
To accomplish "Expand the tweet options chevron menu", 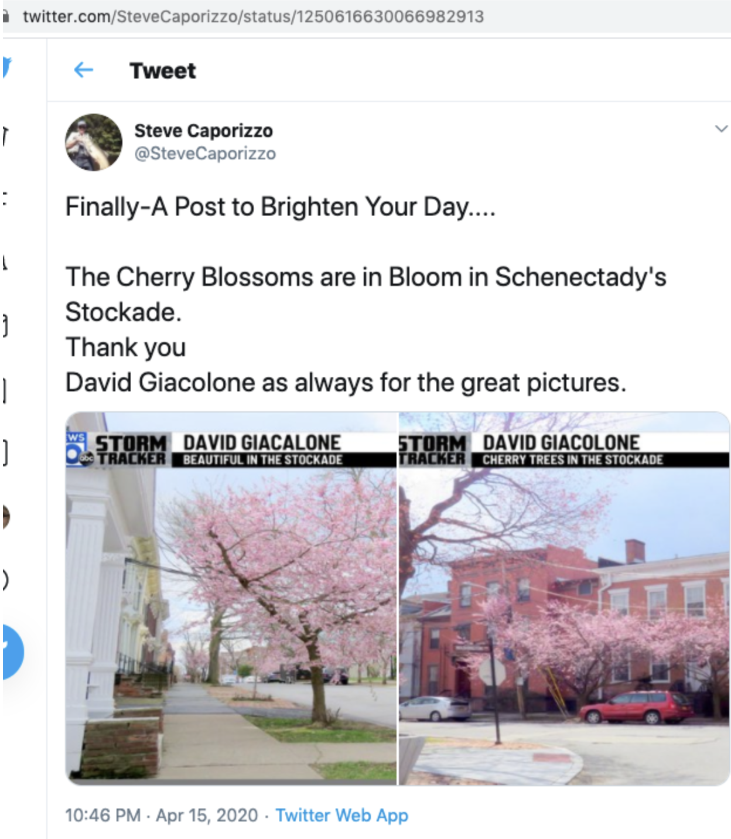I will point(721,128).
